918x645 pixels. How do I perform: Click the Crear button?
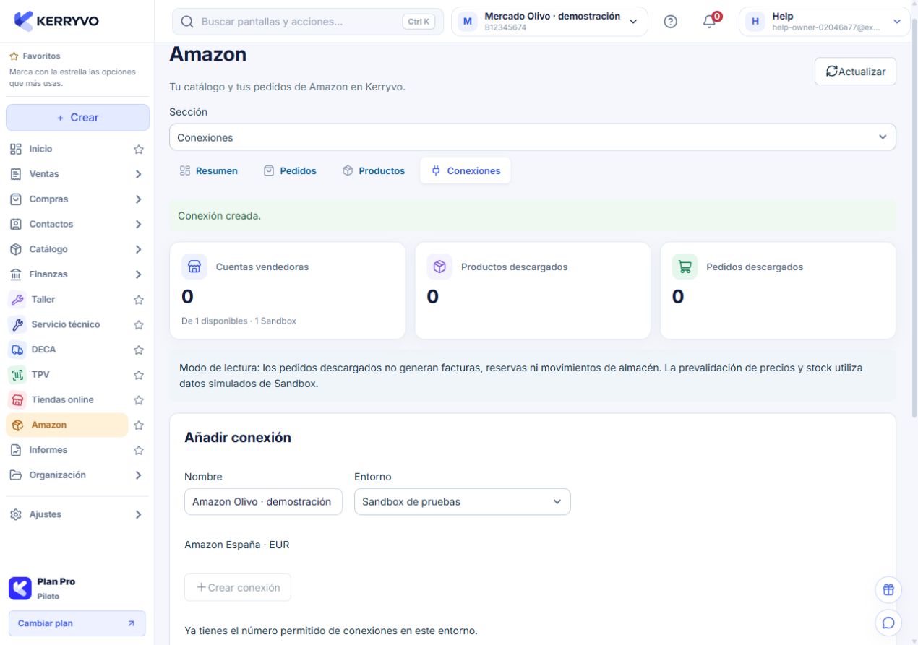pos(77,118)
